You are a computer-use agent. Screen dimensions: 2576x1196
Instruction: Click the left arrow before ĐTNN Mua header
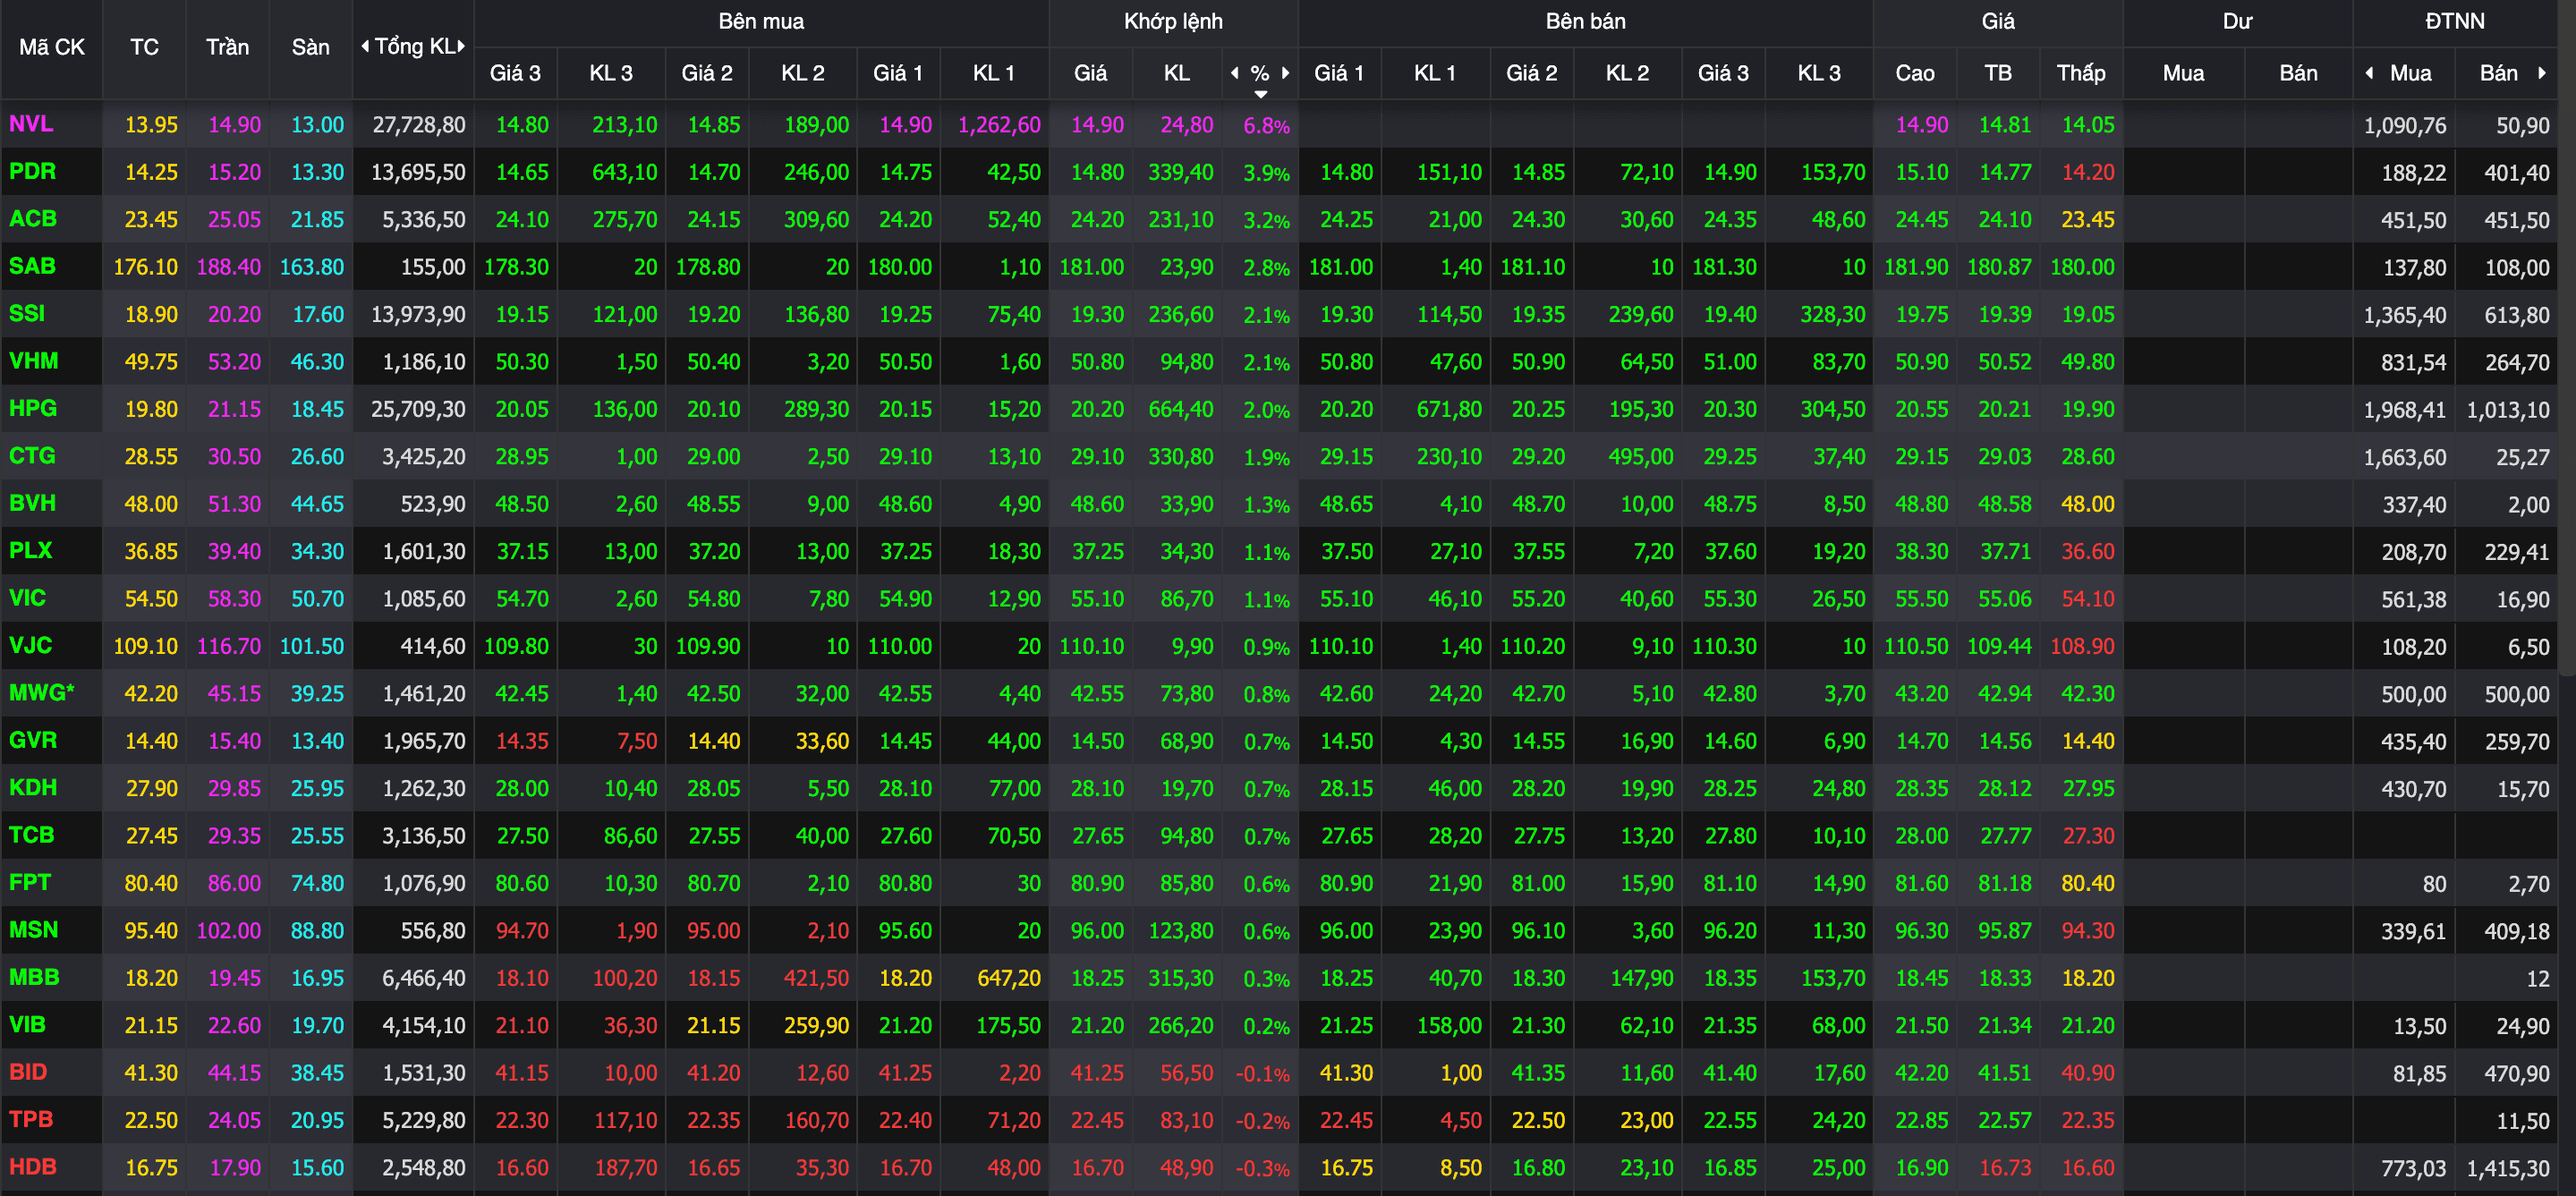2369,73
